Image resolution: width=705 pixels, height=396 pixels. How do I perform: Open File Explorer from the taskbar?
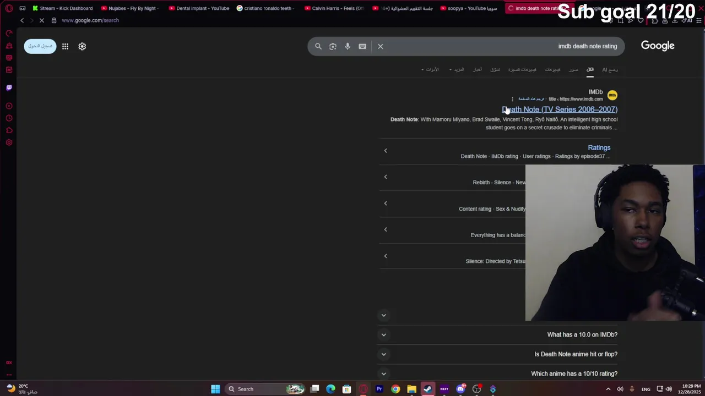(411, 389)
